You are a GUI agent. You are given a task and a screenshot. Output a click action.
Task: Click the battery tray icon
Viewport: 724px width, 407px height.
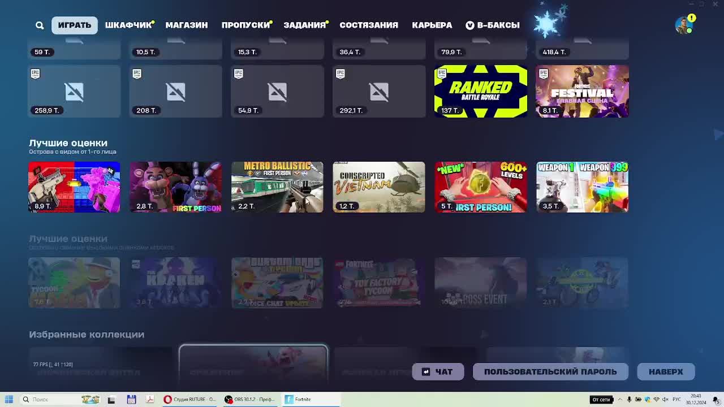tap(639, 399)
